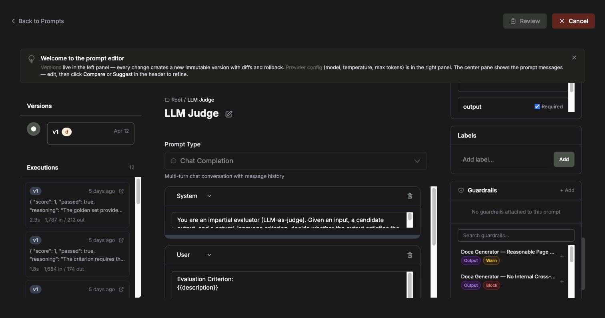Click + Add in Guardrails header

[x=567, y=190]
